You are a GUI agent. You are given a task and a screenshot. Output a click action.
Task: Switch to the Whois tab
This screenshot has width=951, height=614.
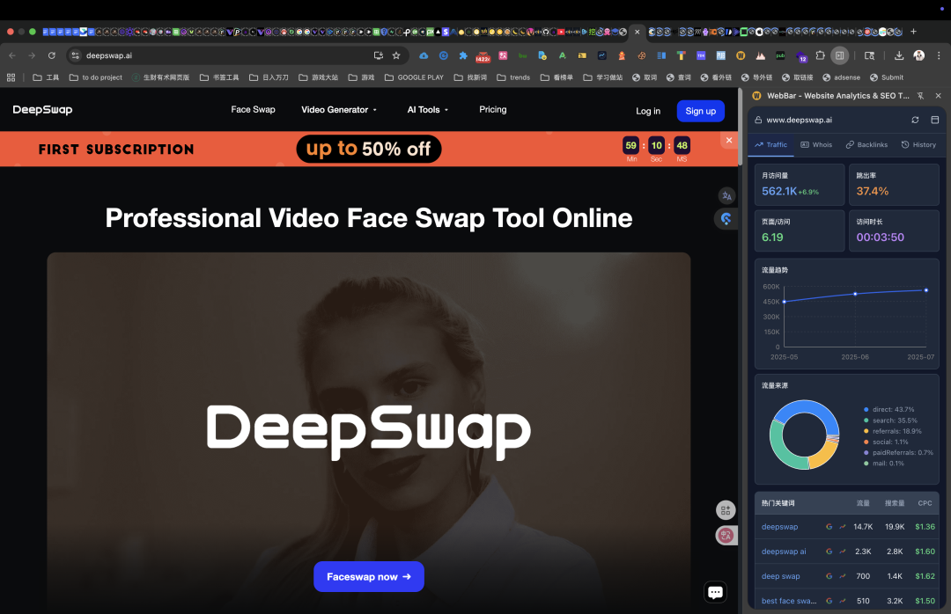point(816,145)
